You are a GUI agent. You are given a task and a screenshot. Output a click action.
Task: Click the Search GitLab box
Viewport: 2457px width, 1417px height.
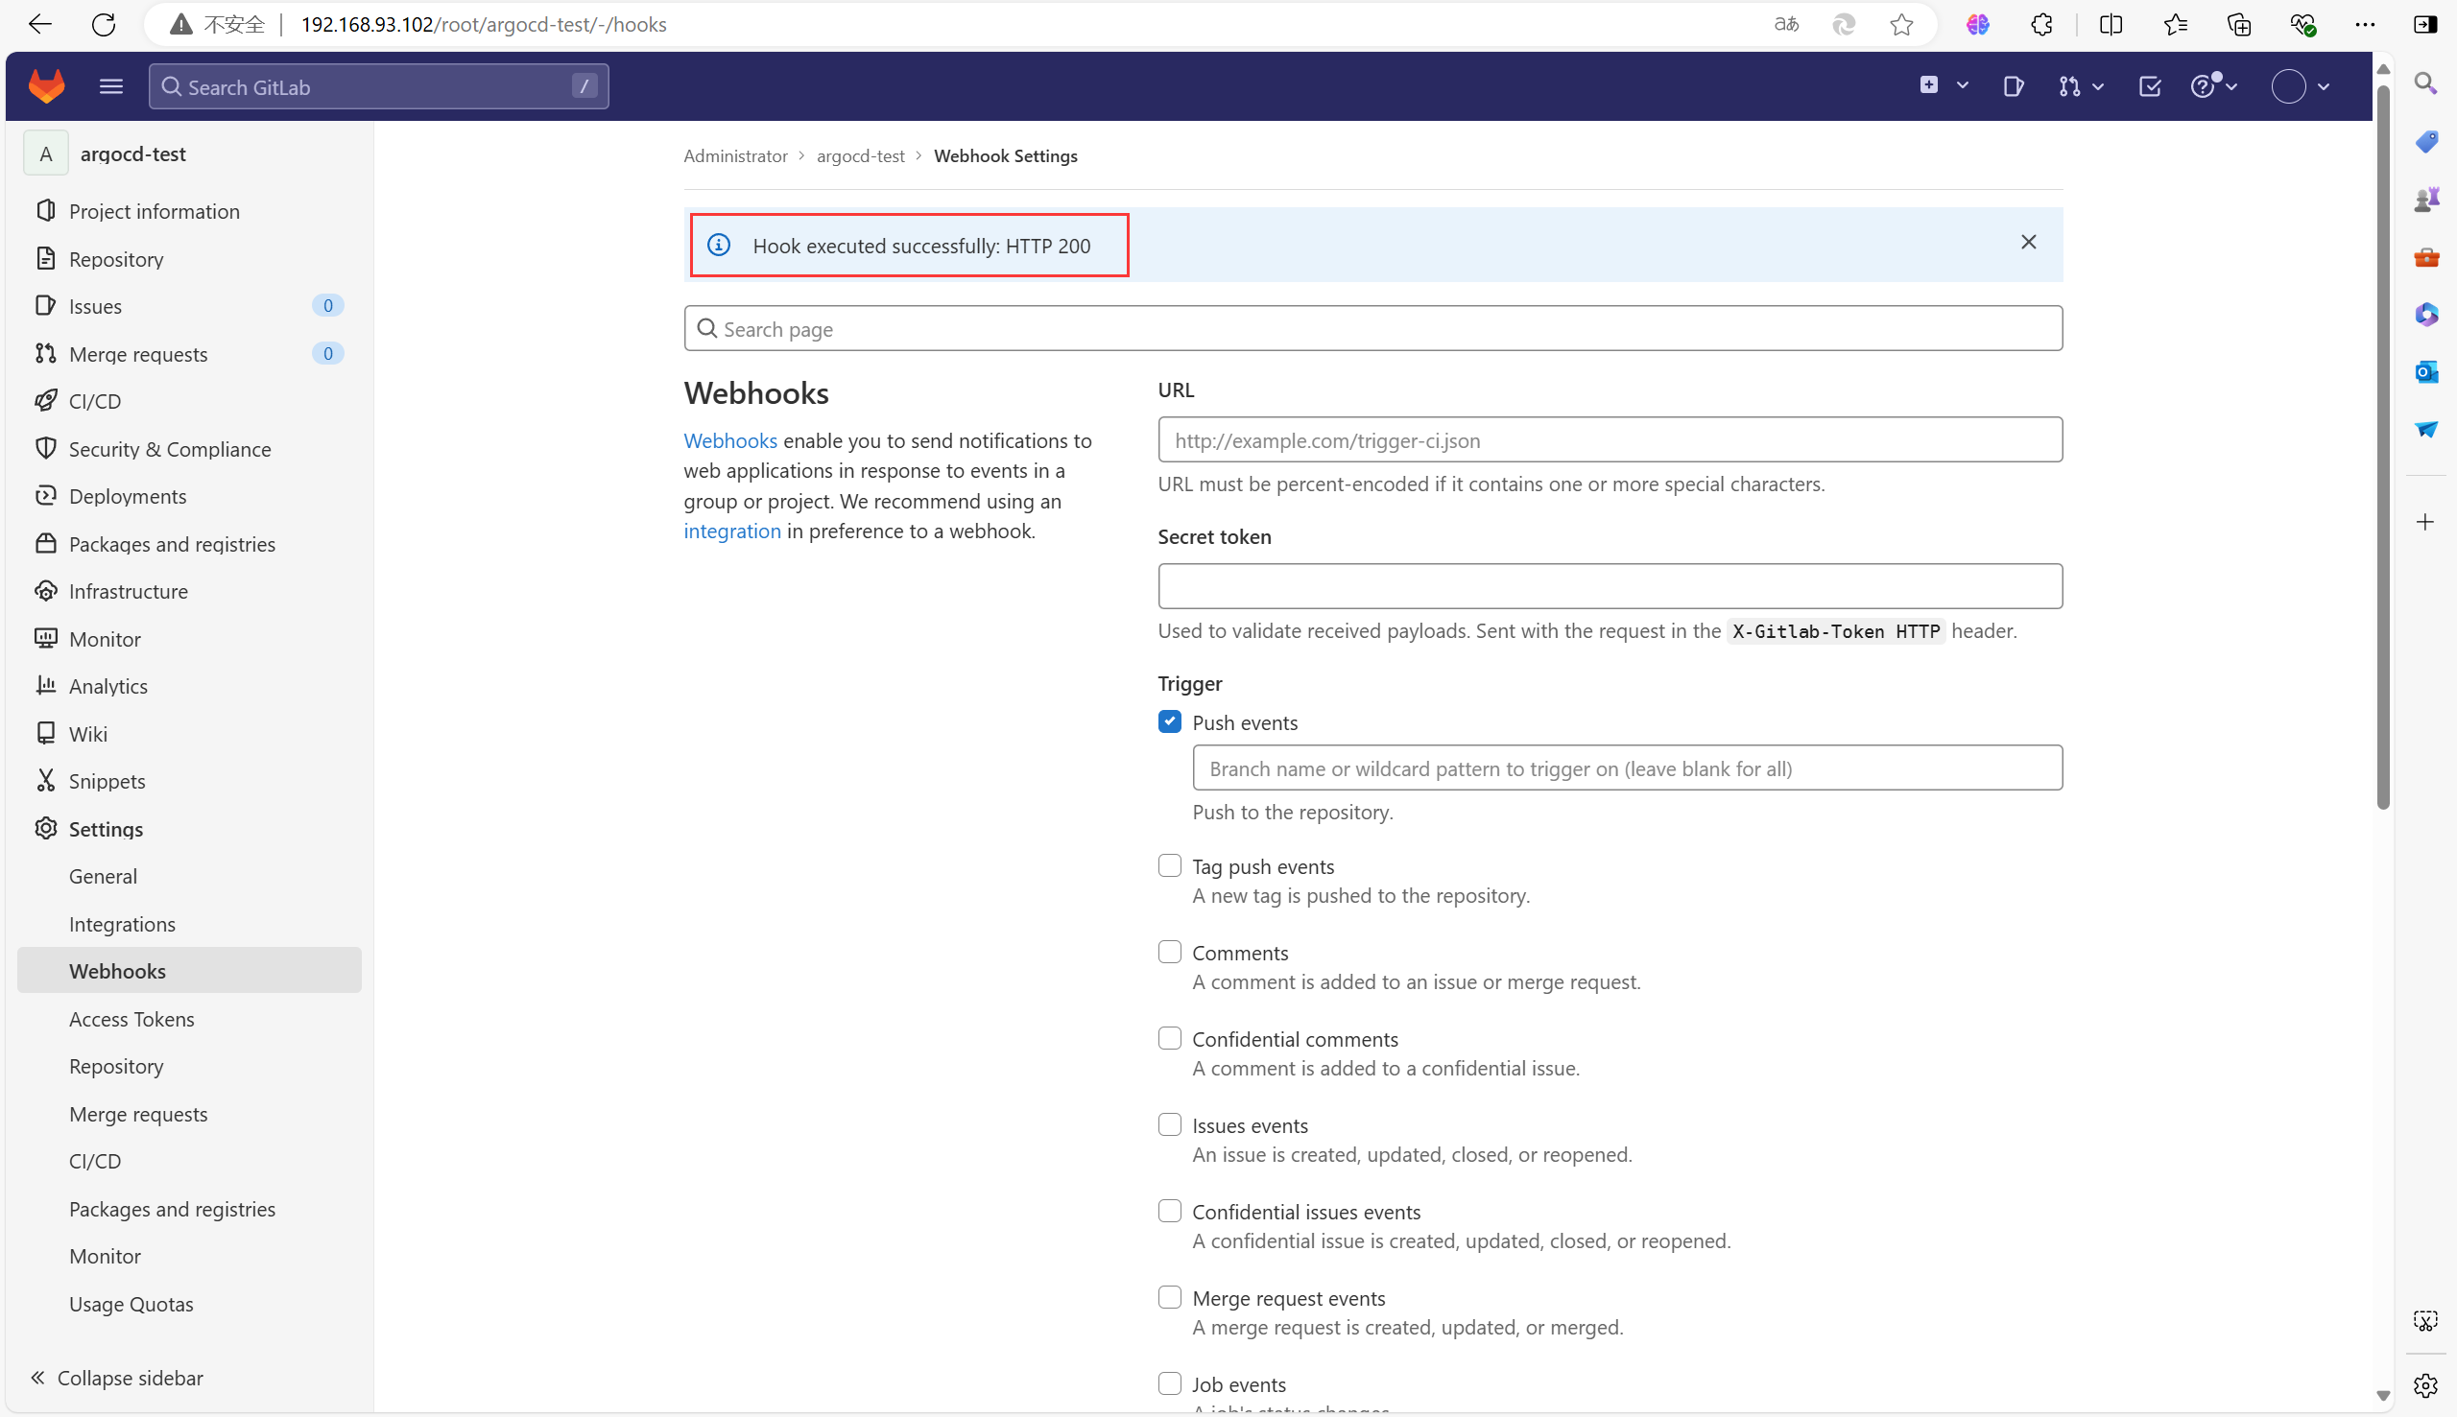click(379, 86)
